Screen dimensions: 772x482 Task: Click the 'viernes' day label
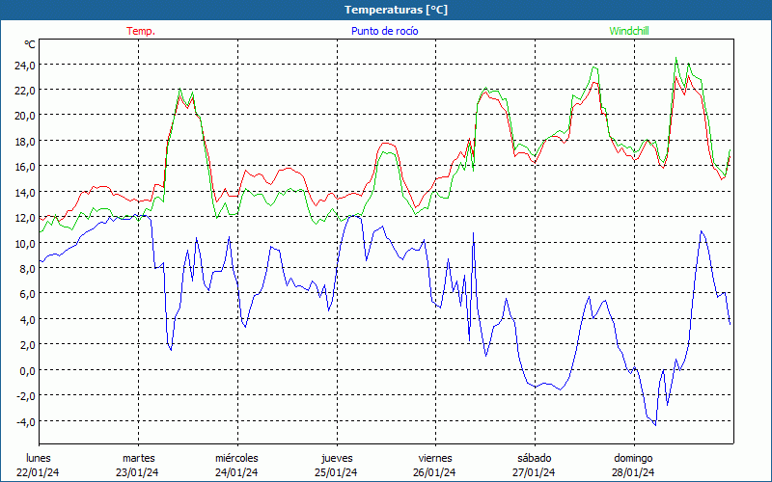(435, 458)
